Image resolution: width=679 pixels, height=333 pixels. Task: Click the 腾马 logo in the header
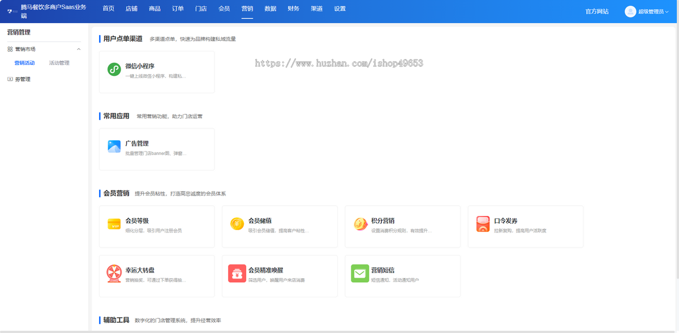[12, 11]
